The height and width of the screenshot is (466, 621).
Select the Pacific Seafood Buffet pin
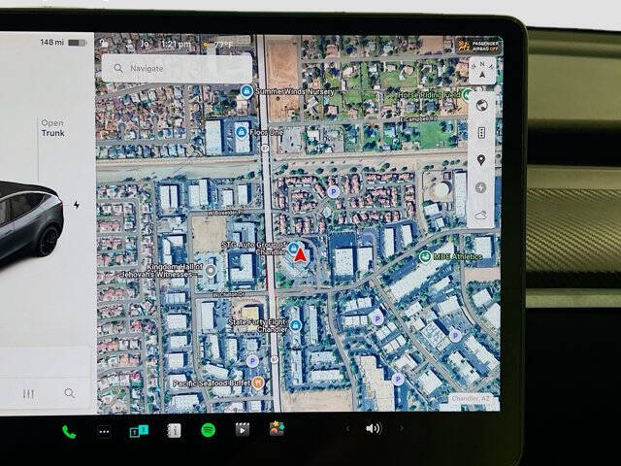258,383
